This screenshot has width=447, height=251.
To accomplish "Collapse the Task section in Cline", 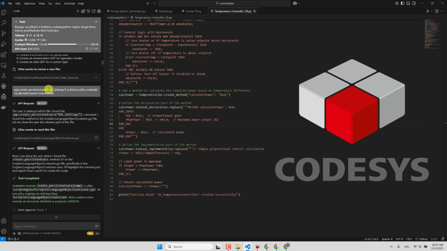I will 16,21.
